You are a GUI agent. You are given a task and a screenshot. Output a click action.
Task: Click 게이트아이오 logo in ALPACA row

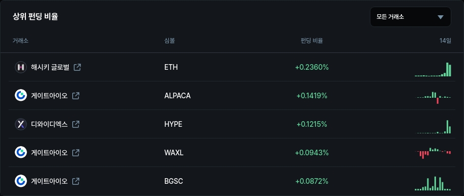point(21,96)
